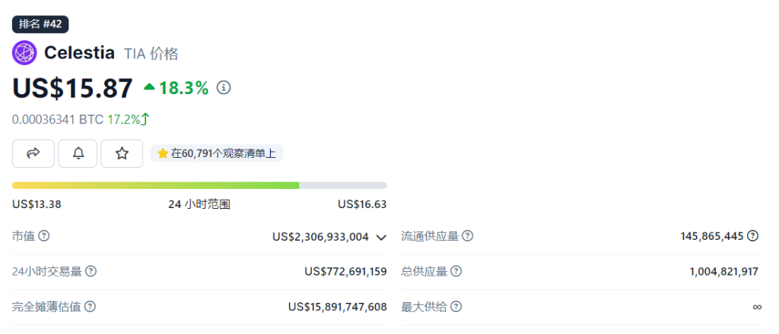The width and height of the screenshot is (779, 334).
Task: Open the 总供应量 help icon
Action: click(456, 271)
